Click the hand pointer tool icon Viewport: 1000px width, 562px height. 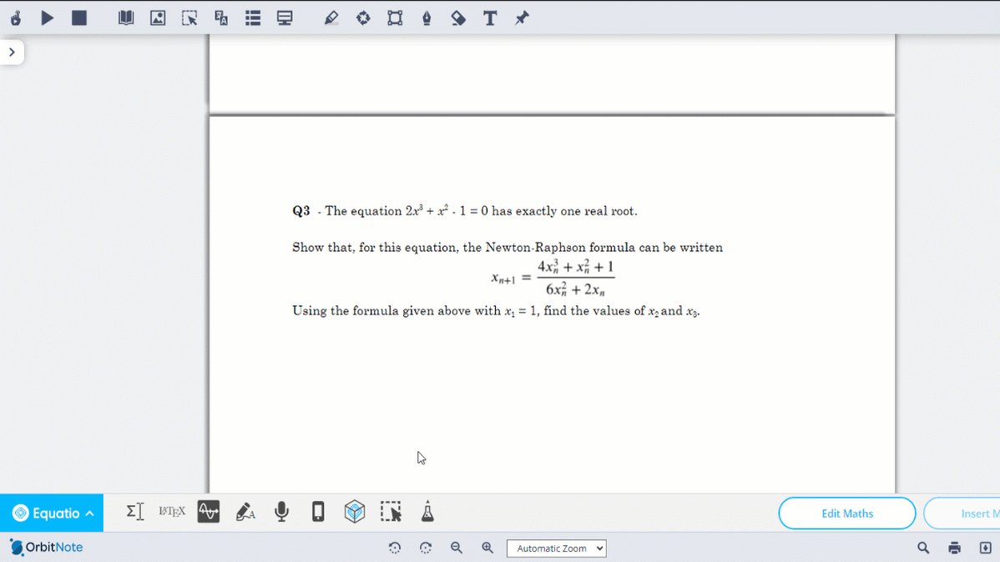(x=16, y=18)
